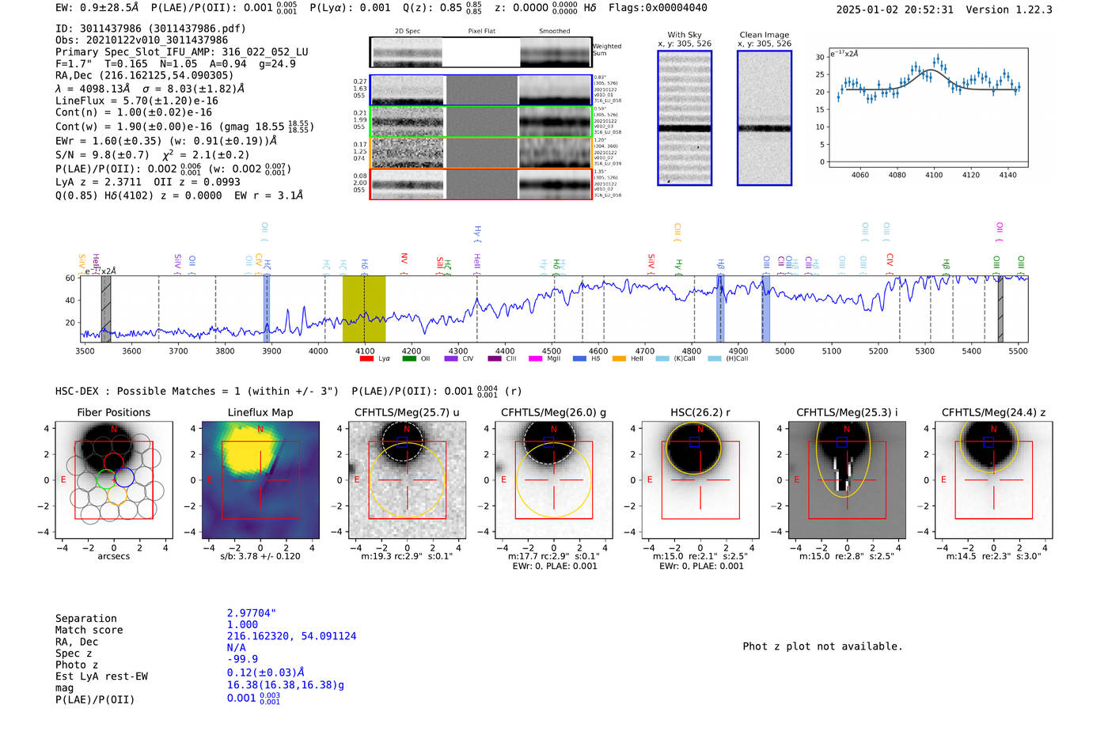Click the Weighted Sum 2D spectrum row
This screenshot has width=1108, height=754.
pyautogui.click(x=481, y=52)
